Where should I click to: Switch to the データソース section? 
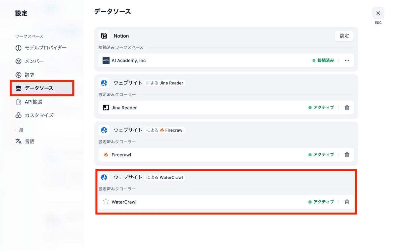pos(36,88)
